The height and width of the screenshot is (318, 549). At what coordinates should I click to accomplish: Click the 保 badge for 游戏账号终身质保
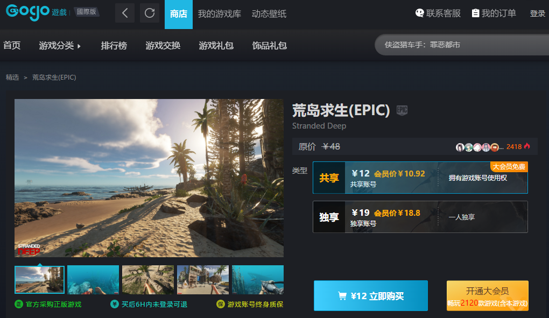pyautogui.click(x=221, y=304)
